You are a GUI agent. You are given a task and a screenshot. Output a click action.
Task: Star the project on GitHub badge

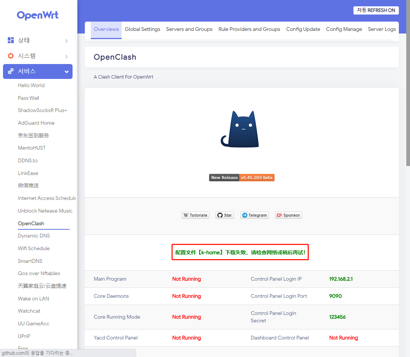click(225, 215)
